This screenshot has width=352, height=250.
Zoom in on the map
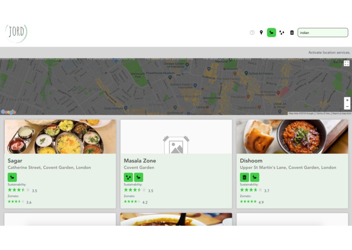pyautogui.click(x=347, y=100)
